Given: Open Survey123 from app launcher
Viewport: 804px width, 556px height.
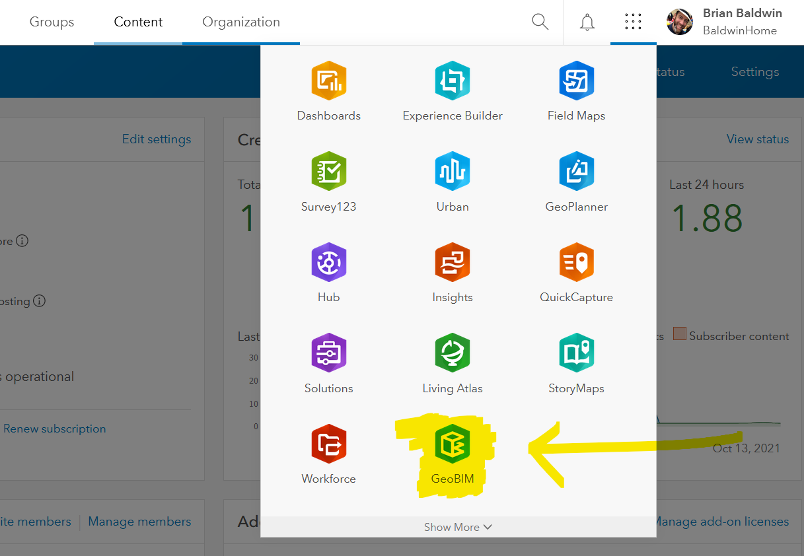Looking at the screenshot, I should [328, 182].
